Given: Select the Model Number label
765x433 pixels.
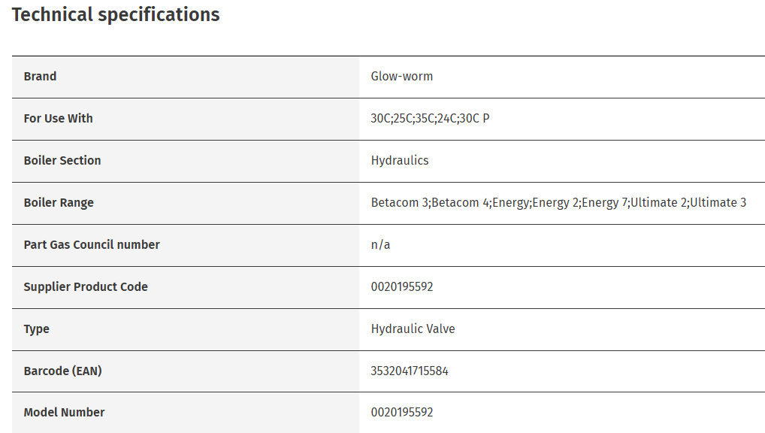Looking at the screenshot, I should click(x=64, y=413).
